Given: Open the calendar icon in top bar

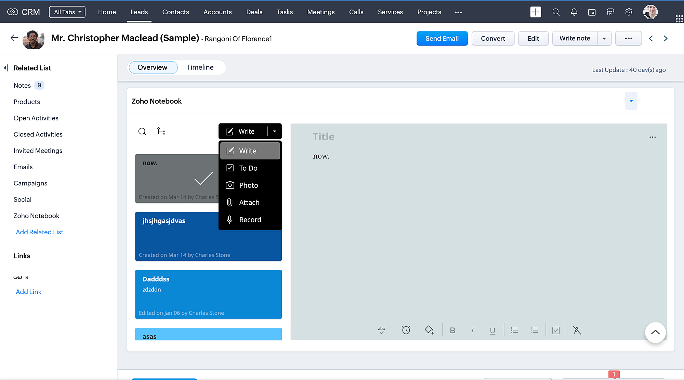Looking at the screenshot, I should (x=592, y=12).
